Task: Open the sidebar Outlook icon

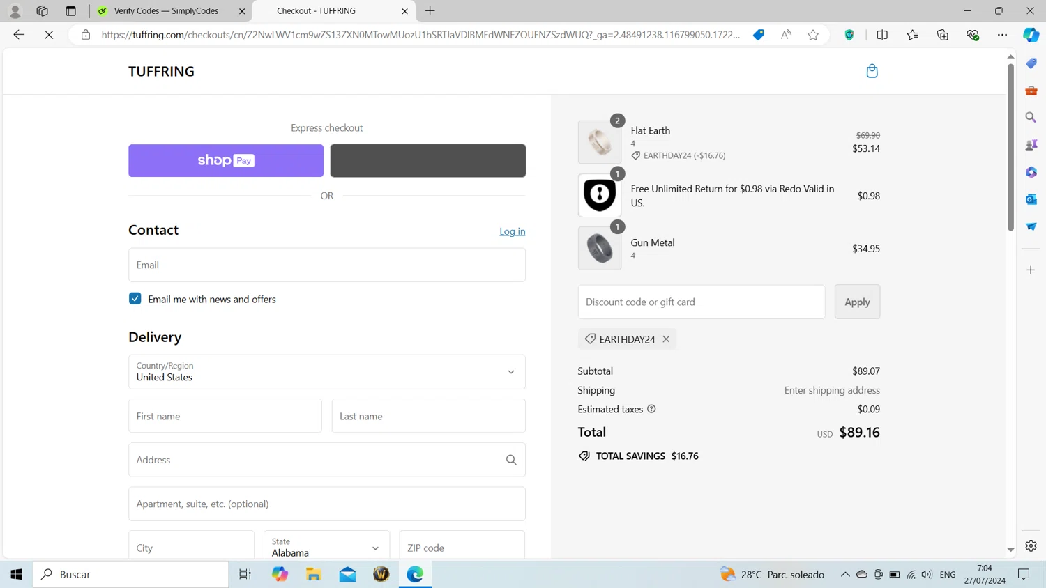Action: pos(1031,199)
